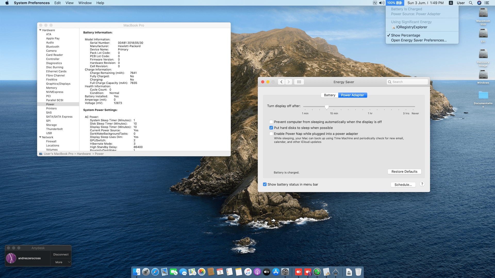The height and width of the screenshot is (278, 495).
Task: Select Open Energy Saver Preferences menu item
Action: tap(419, 40)
